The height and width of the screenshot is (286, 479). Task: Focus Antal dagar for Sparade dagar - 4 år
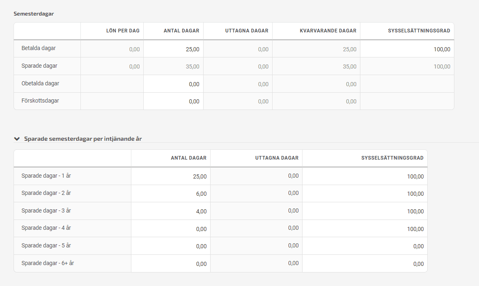click(171, 229)
